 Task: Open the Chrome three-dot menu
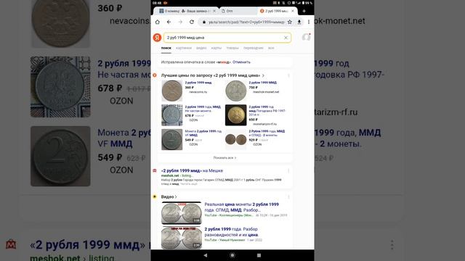coord(309,22)
